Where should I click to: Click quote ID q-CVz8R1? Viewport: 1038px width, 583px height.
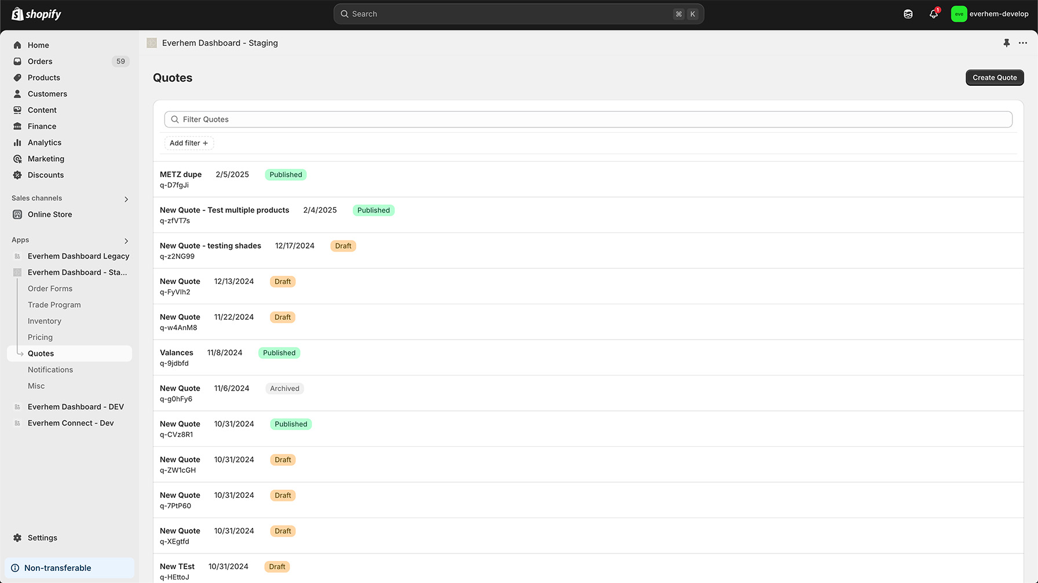pyautogui.click(x=177, y=435)
